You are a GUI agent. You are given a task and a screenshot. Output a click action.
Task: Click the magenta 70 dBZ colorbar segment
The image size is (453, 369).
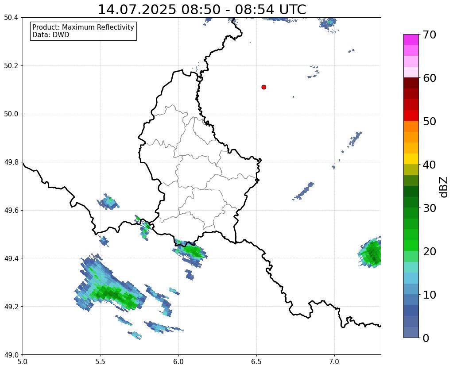coord(411,40)
